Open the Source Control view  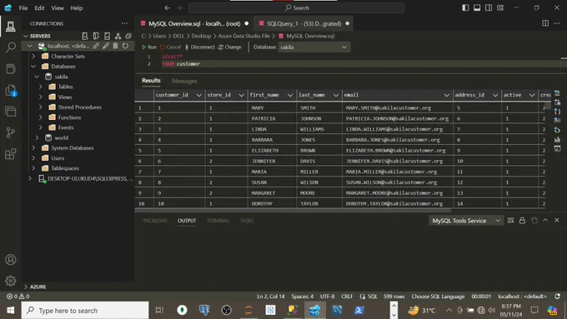[x=11, y=132]
